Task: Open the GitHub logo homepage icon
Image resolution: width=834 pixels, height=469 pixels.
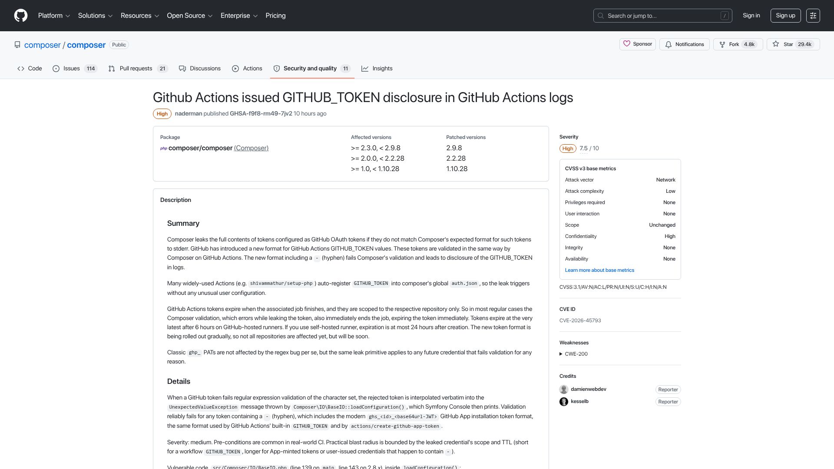Action: point(21,16)
